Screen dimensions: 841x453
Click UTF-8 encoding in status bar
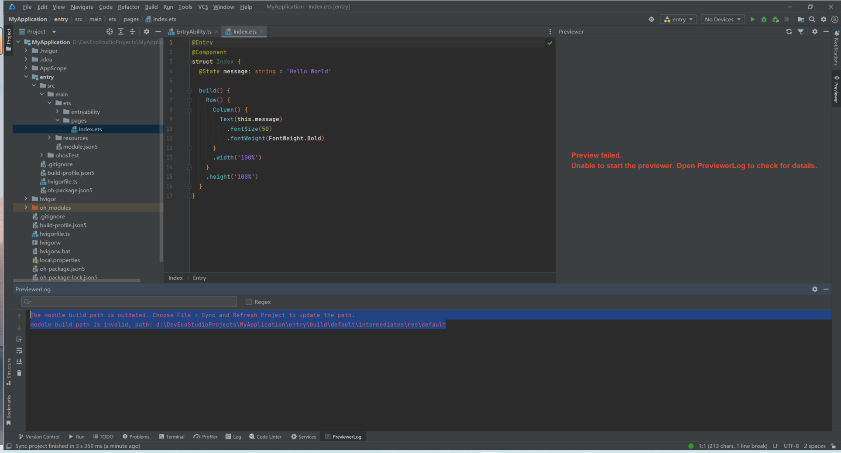click(791, 446)
